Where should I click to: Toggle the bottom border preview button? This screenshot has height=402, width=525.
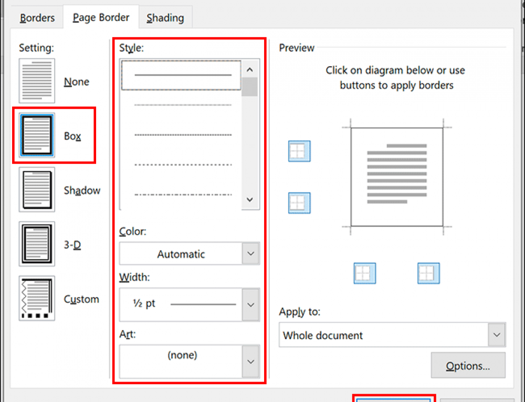click(299, 203)
